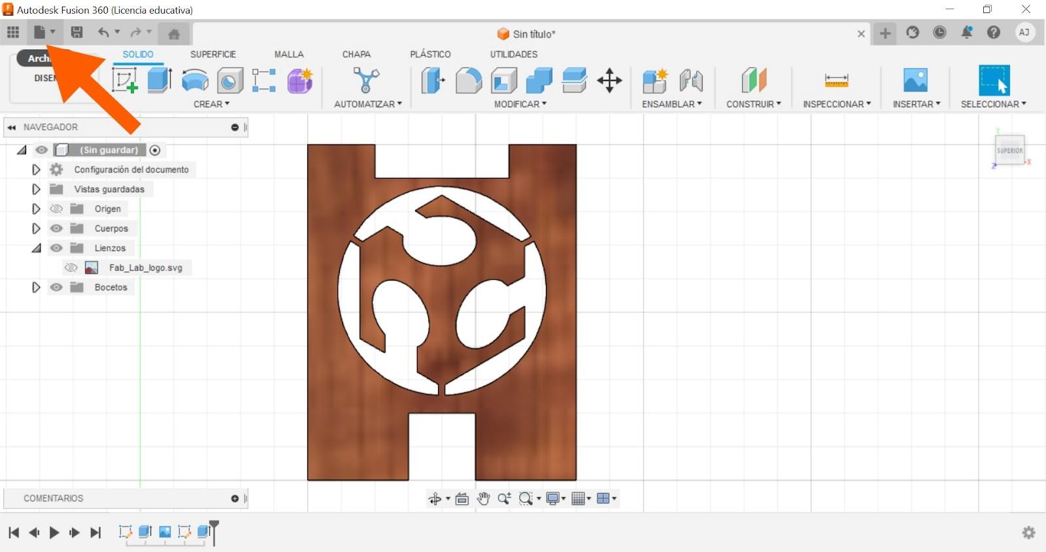
Task: Play the timeline
Action: [54, 532]
